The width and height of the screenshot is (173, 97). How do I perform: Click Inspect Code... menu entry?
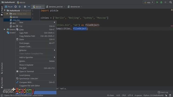coord(36,47)
